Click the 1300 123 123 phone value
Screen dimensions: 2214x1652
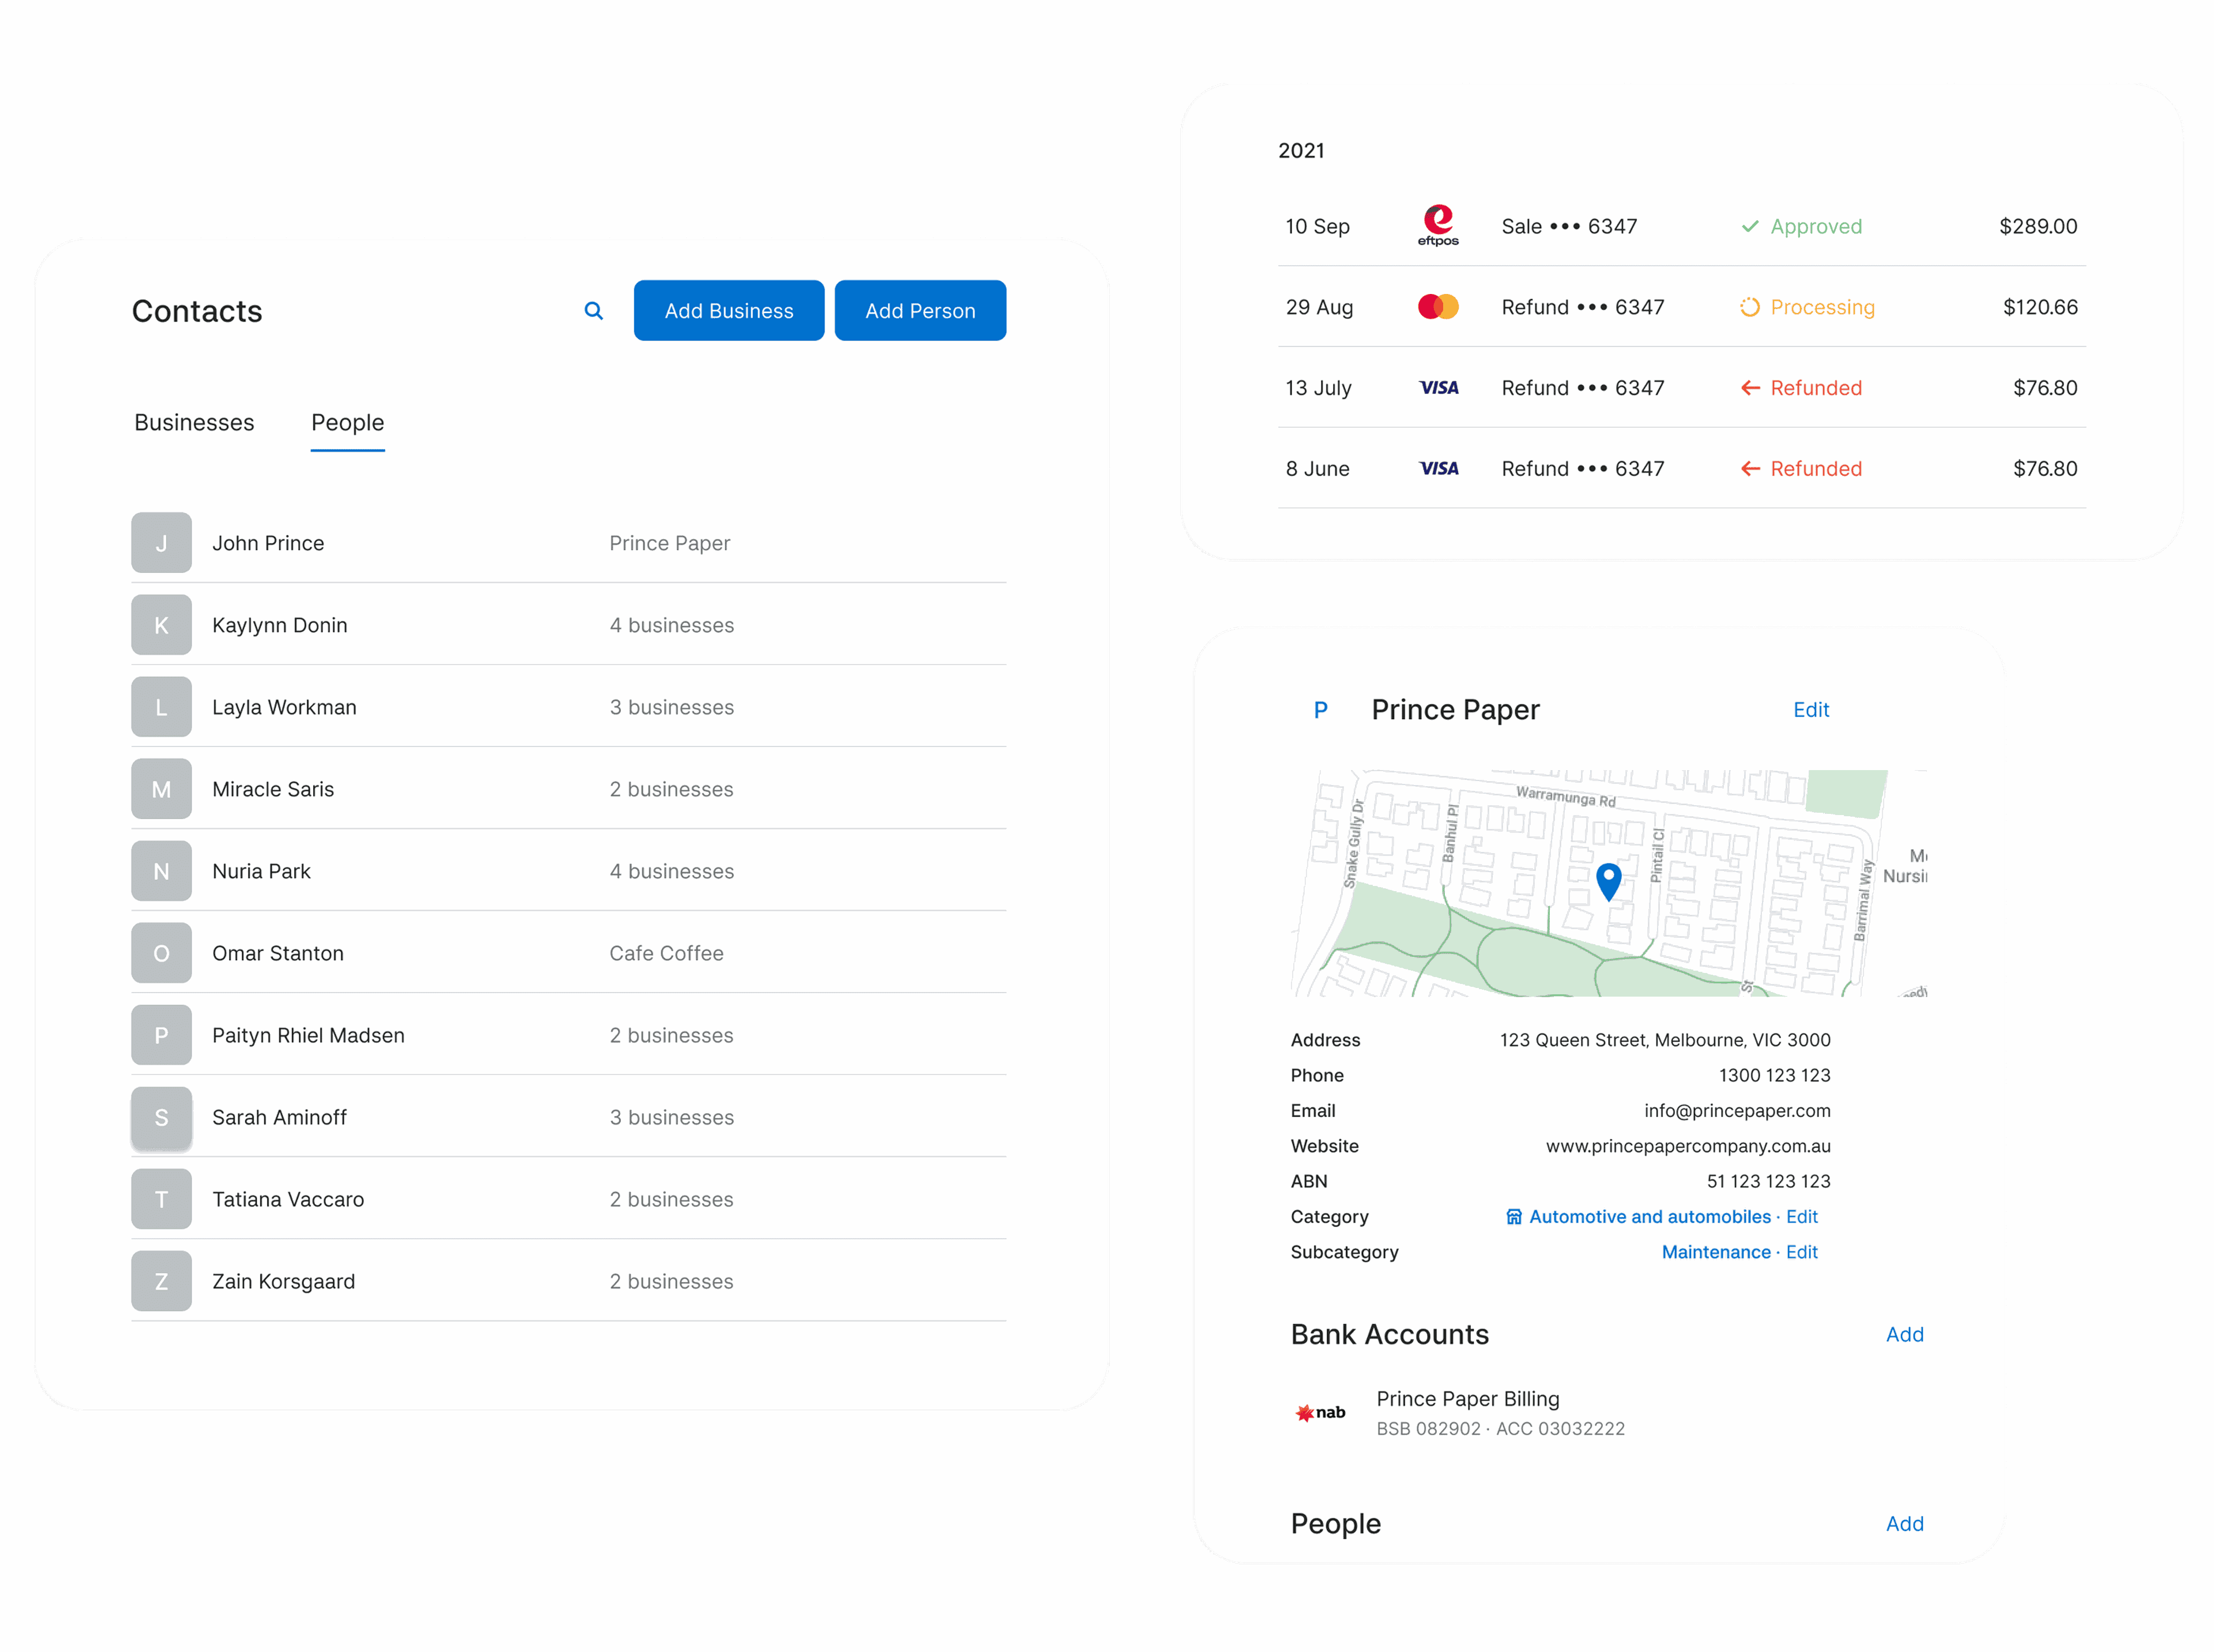[x=1774, y=1076]
